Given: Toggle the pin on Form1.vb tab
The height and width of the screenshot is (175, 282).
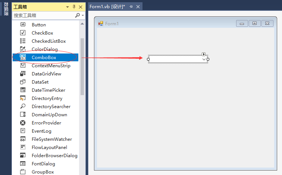Looking at the screenshot, I should (131, 7).
